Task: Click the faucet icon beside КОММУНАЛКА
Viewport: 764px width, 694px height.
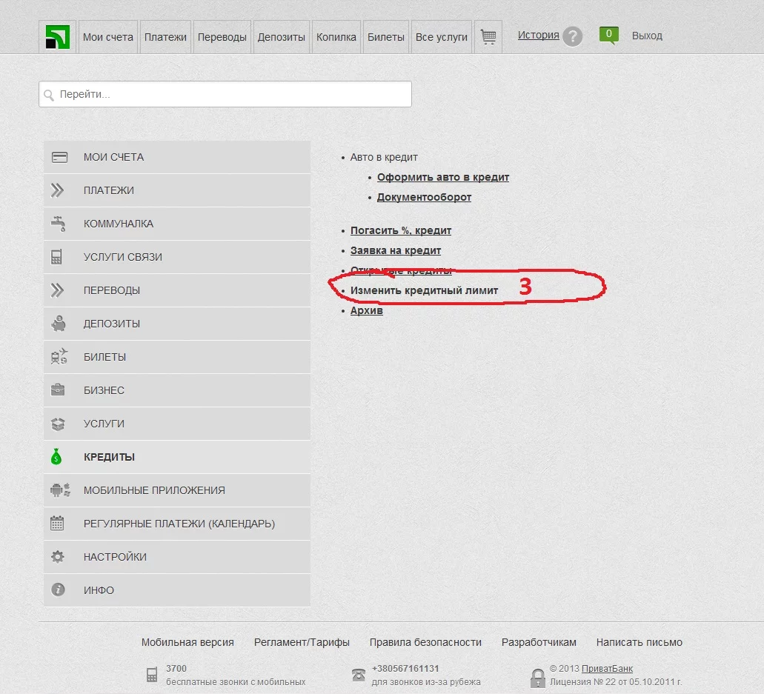Action: tap(58, 224)
